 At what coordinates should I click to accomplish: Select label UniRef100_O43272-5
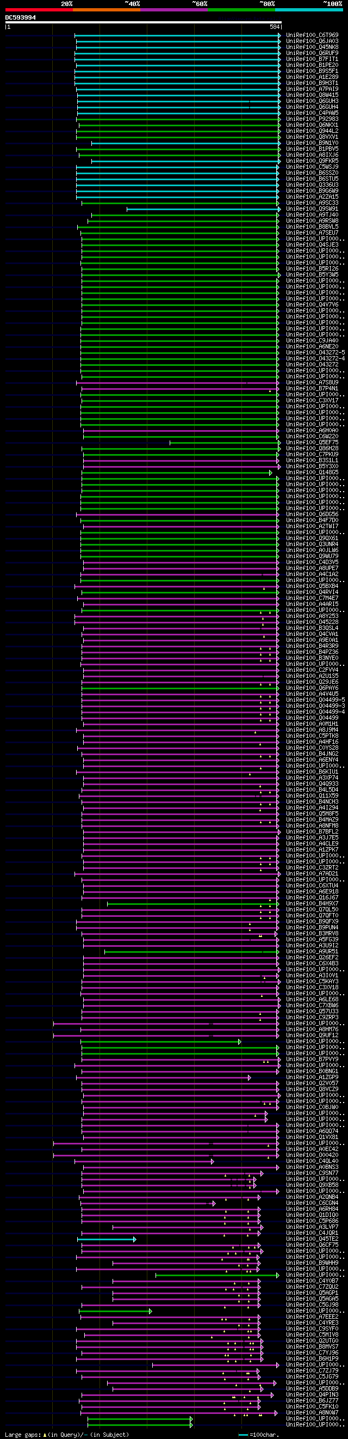coord(316,352)
